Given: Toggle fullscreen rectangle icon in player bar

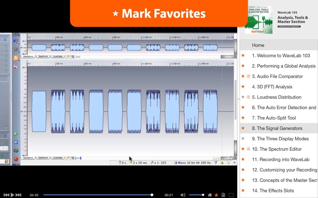Looking at the screenshot, I should (231, 195).
